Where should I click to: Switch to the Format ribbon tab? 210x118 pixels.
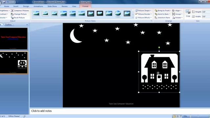coord(85,6)
